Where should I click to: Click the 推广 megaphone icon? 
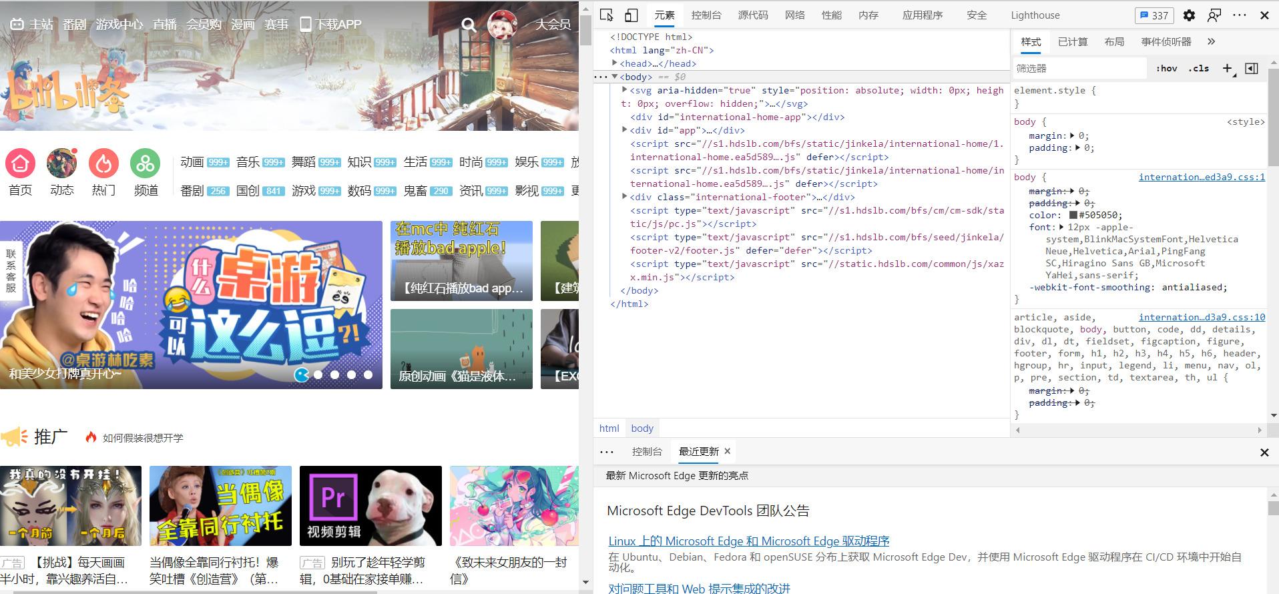point(14,437)
